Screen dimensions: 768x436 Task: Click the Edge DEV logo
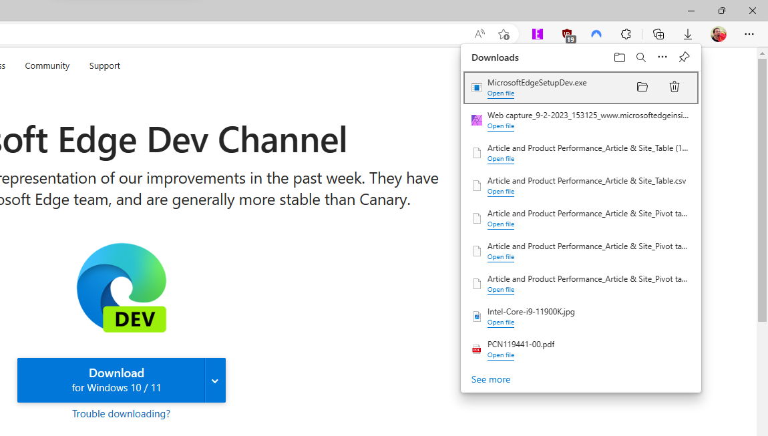(x=122, y=288)
